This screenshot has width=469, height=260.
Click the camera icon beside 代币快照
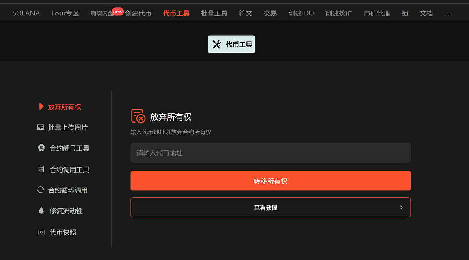(x=41, y=232)
